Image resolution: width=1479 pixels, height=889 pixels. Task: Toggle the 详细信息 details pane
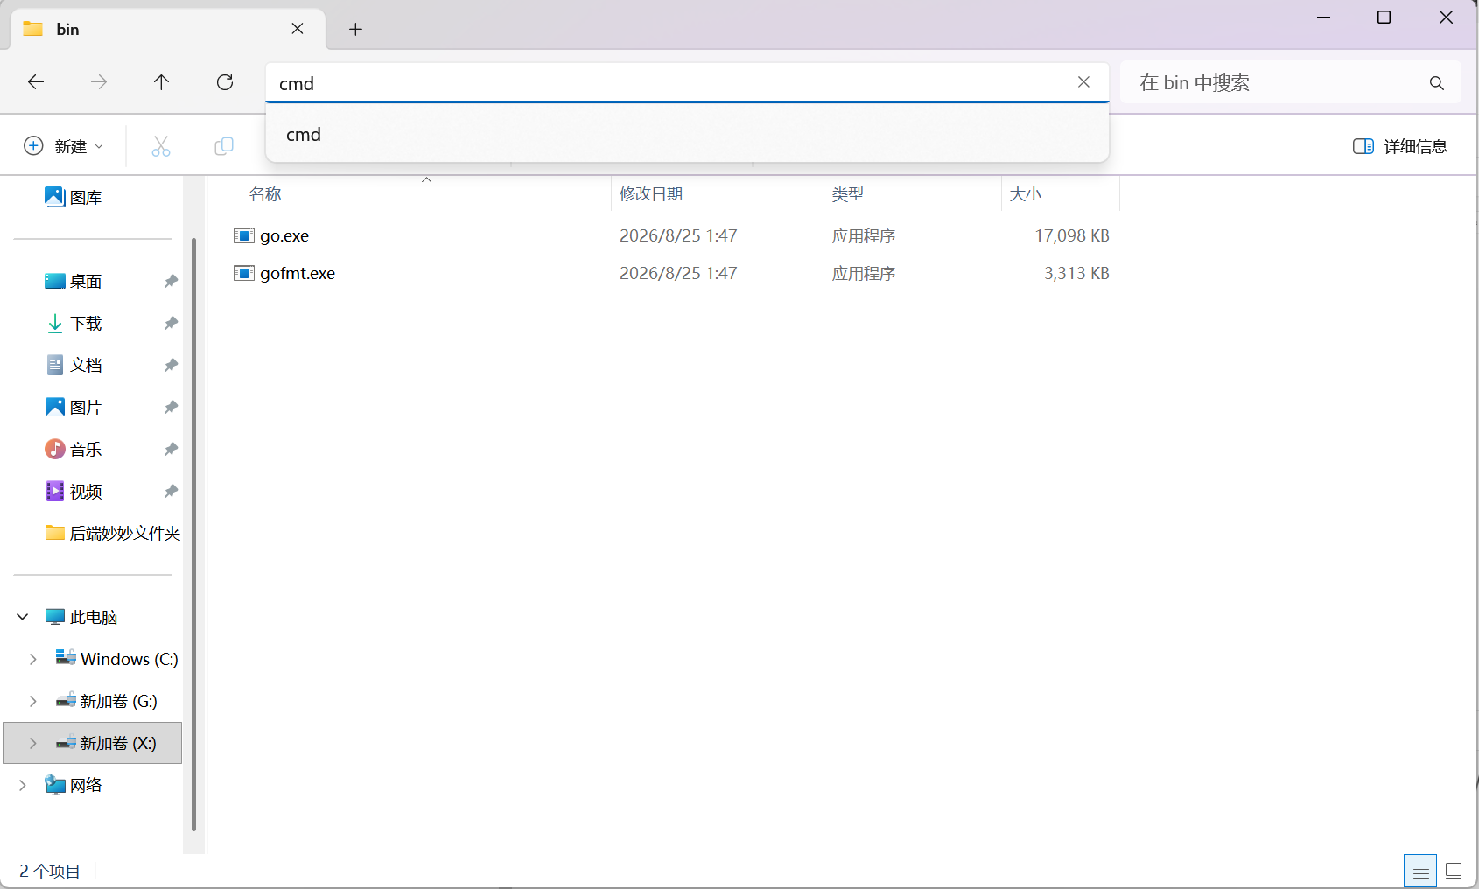click(x=1400, y=146)
